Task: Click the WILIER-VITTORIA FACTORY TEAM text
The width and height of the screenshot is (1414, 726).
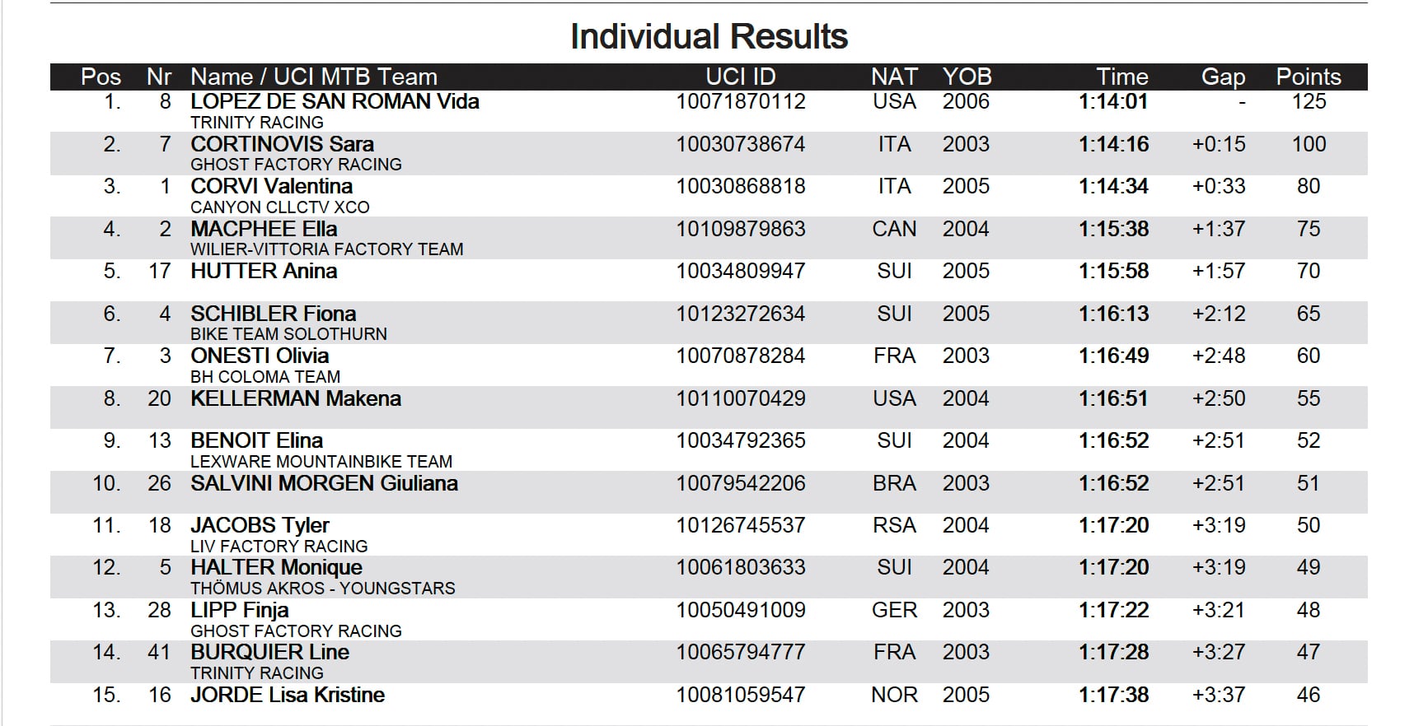Action: pyautogui.click(x=326, y=249)
